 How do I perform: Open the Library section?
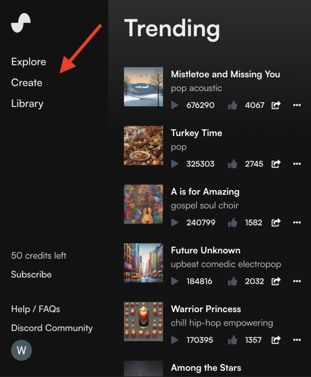(x=27, y=104)
